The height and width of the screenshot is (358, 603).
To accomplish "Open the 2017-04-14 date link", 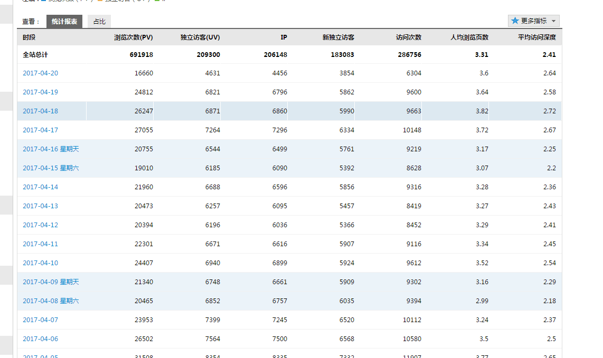I will [40, 187].
